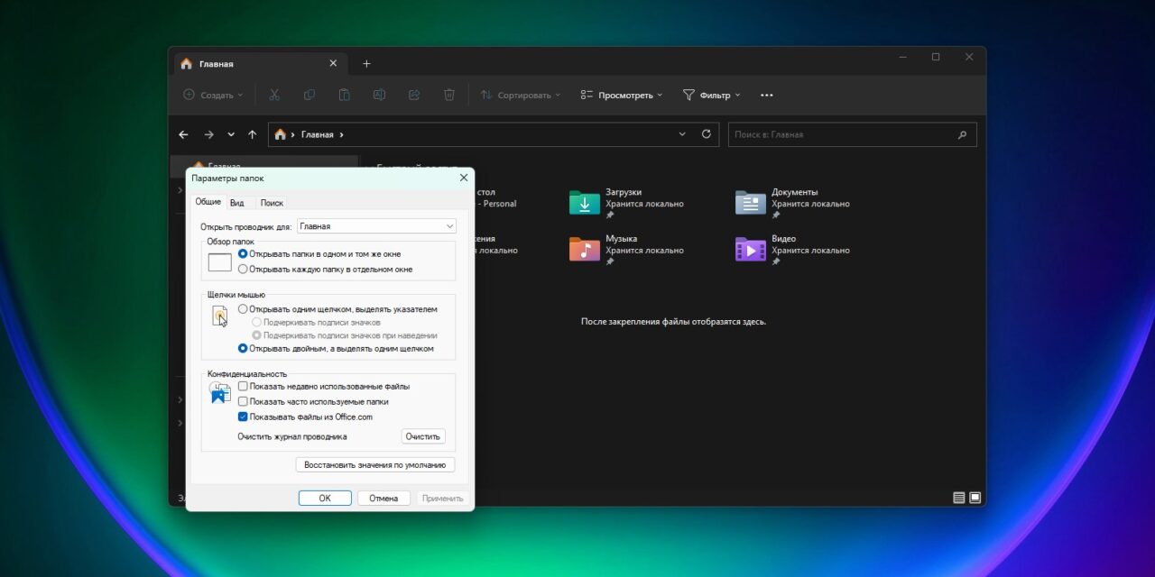The width and height of the screenshot is (1155, 577).
Task: Click the Paste icon in toolbar
Action: point(344,95)
